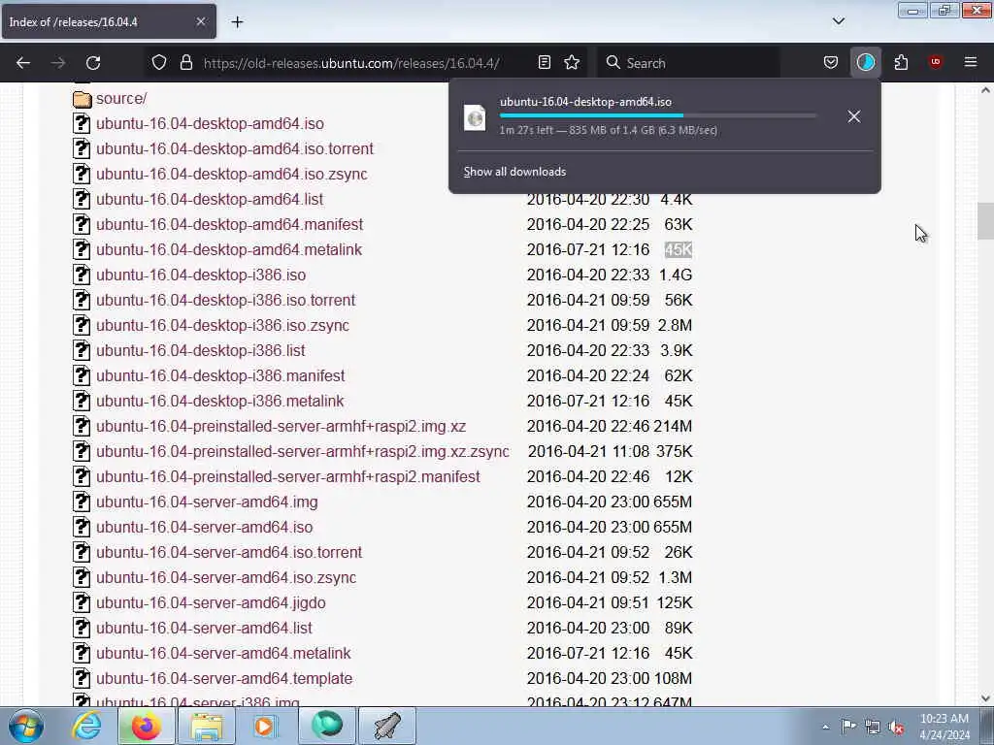Open the tracking protection shield icon
This screenshot has width=994, height=745.
159,62
